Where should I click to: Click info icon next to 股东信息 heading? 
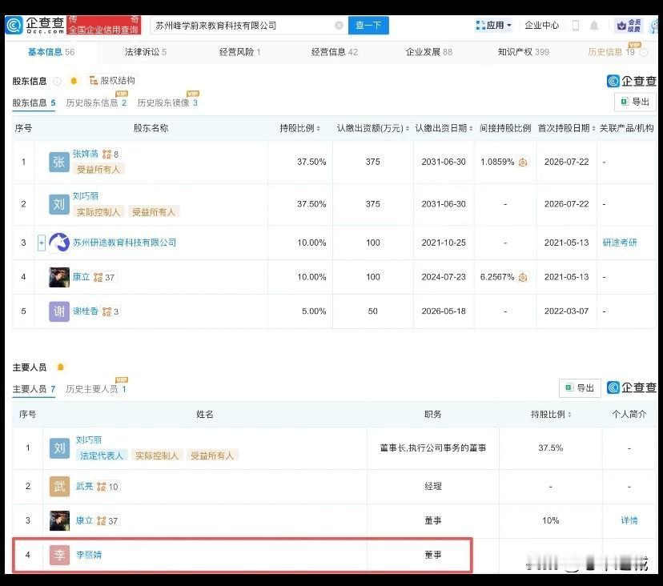(57, 81)
